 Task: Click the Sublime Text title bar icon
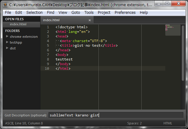(x=5, y=5)
